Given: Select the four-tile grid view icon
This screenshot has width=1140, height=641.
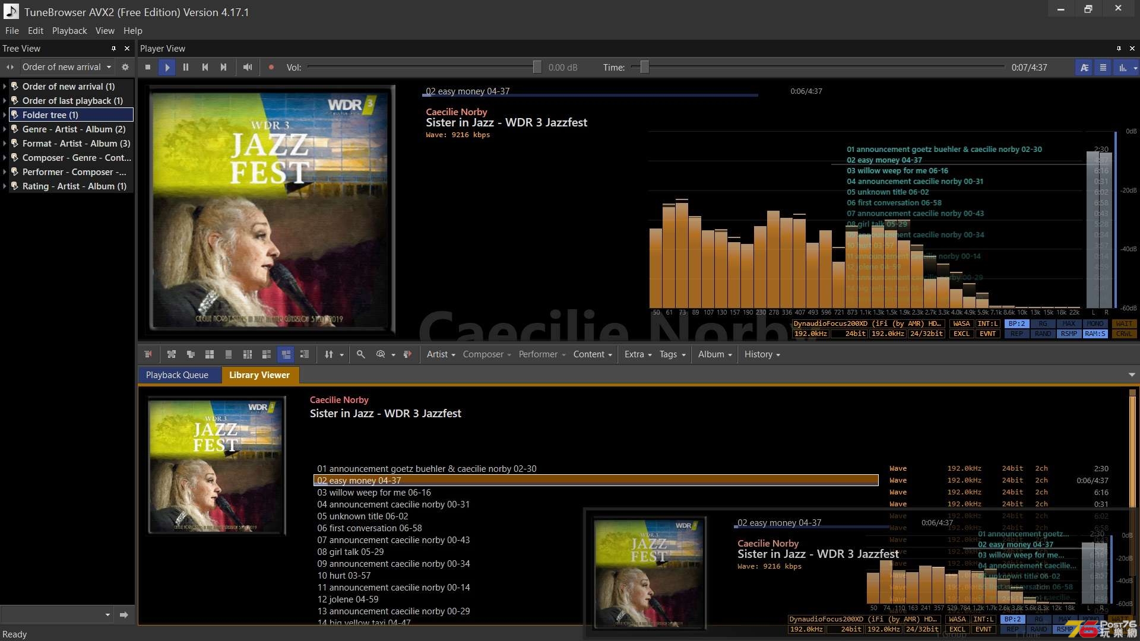Looking at the screenshot, I should click(210, 354).
